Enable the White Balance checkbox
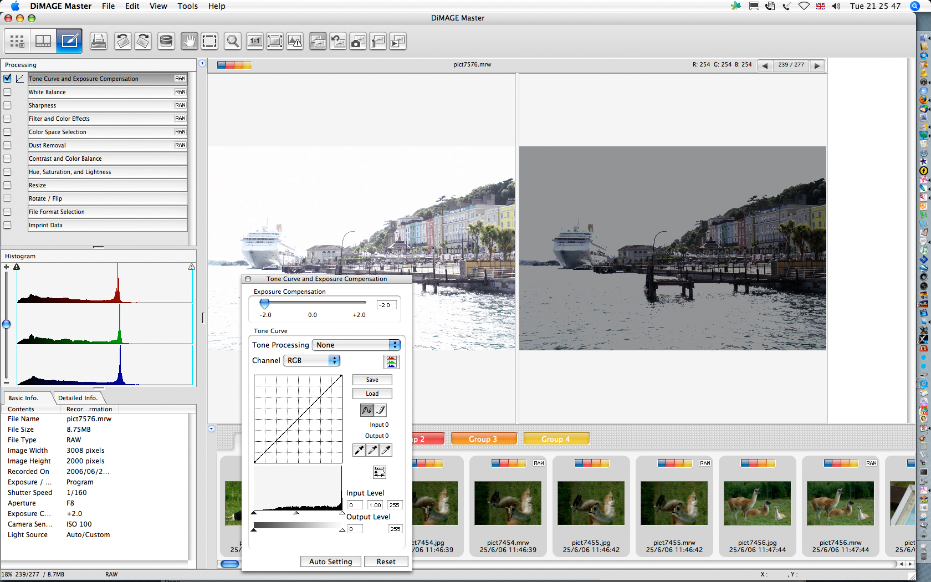The image size is (931, 582). 7,92
